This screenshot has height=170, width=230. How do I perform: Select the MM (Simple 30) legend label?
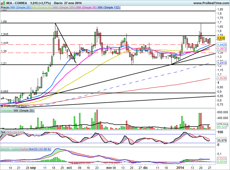tap(86, 7)
